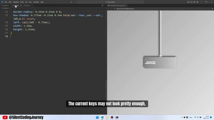214x120 pixels.
Task: Close the active CSS editor tab
Action: click(x=21, y=6)
